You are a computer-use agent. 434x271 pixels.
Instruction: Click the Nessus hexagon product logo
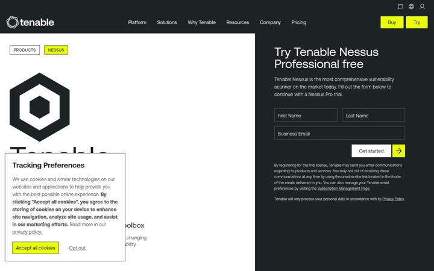pos(40,107)
